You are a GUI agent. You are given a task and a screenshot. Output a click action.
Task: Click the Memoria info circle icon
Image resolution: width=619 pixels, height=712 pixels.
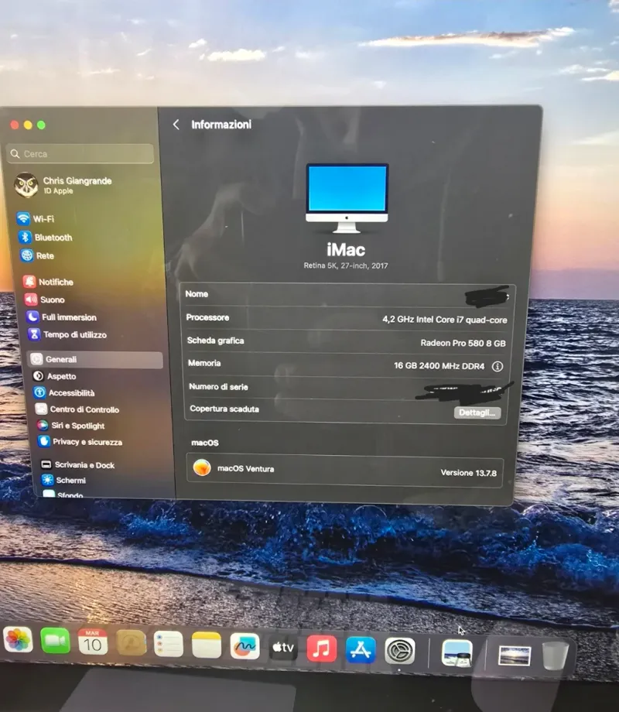tap(498, 366)
